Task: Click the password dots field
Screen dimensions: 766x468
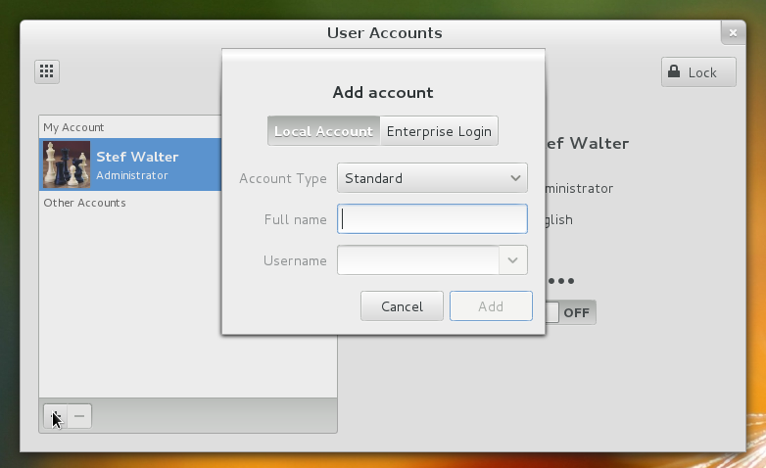Action: coord(561,281)
